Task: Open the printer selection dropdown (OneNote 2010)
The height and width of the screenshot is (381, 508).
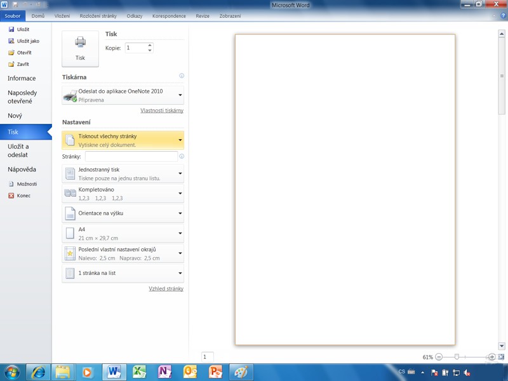Action: (x=123, y=95)
